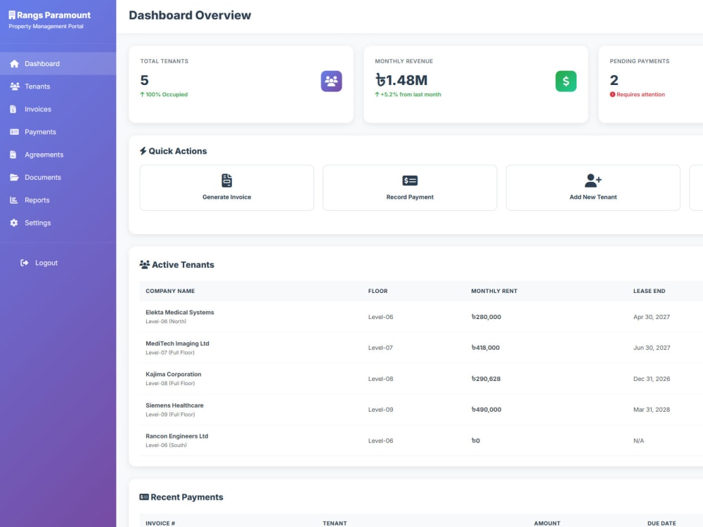Click the green up arrow beside 100% Occupied
The width and height of the screenshot is (703, 527).
pyautogui.click(x=142, y=95)
